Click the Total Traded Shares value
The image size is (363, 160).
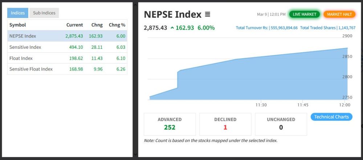pos(347,28)
